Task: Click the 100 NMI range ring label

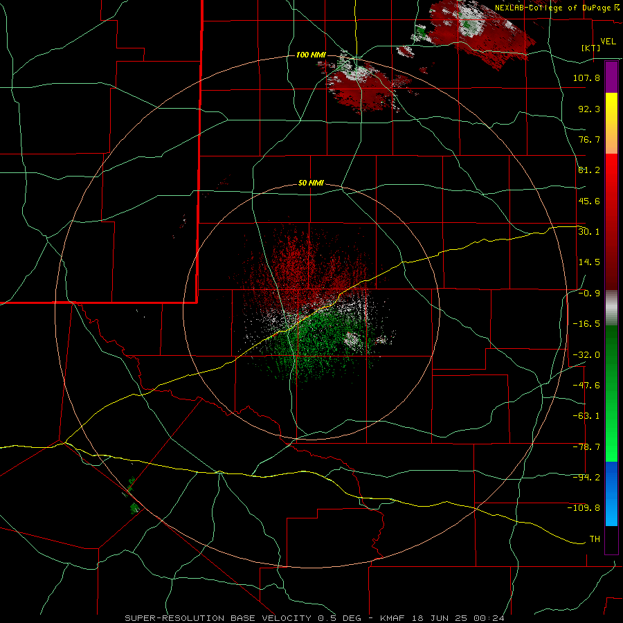Action: (311, 55)
